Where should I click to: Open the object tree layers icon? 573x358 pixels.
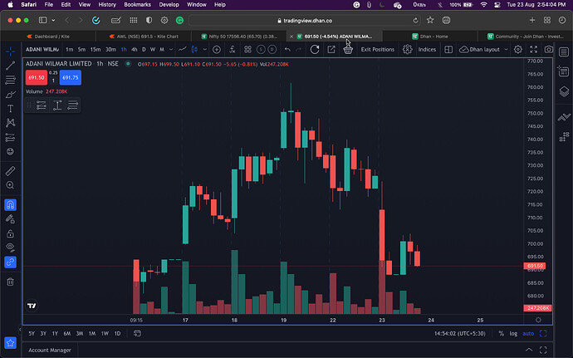(x=564, y=91)
